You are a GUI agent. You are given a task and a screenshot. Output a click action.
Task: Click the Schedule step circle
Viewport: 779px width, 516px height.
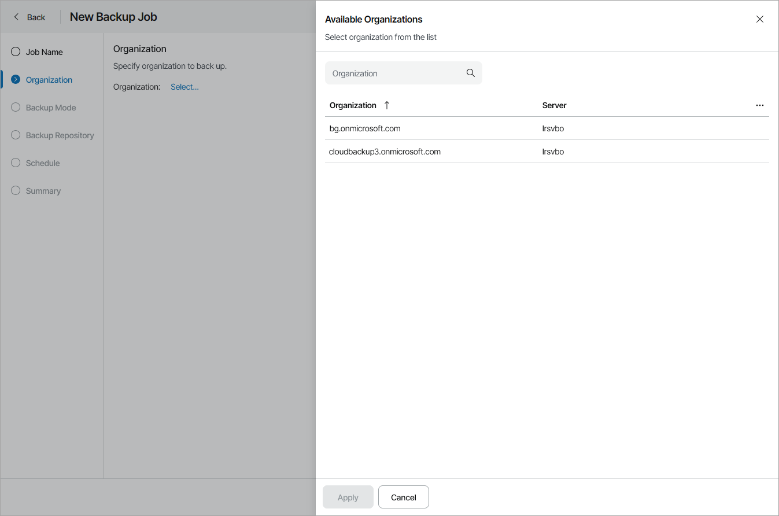pyautogui.click(x=16, y=163)
